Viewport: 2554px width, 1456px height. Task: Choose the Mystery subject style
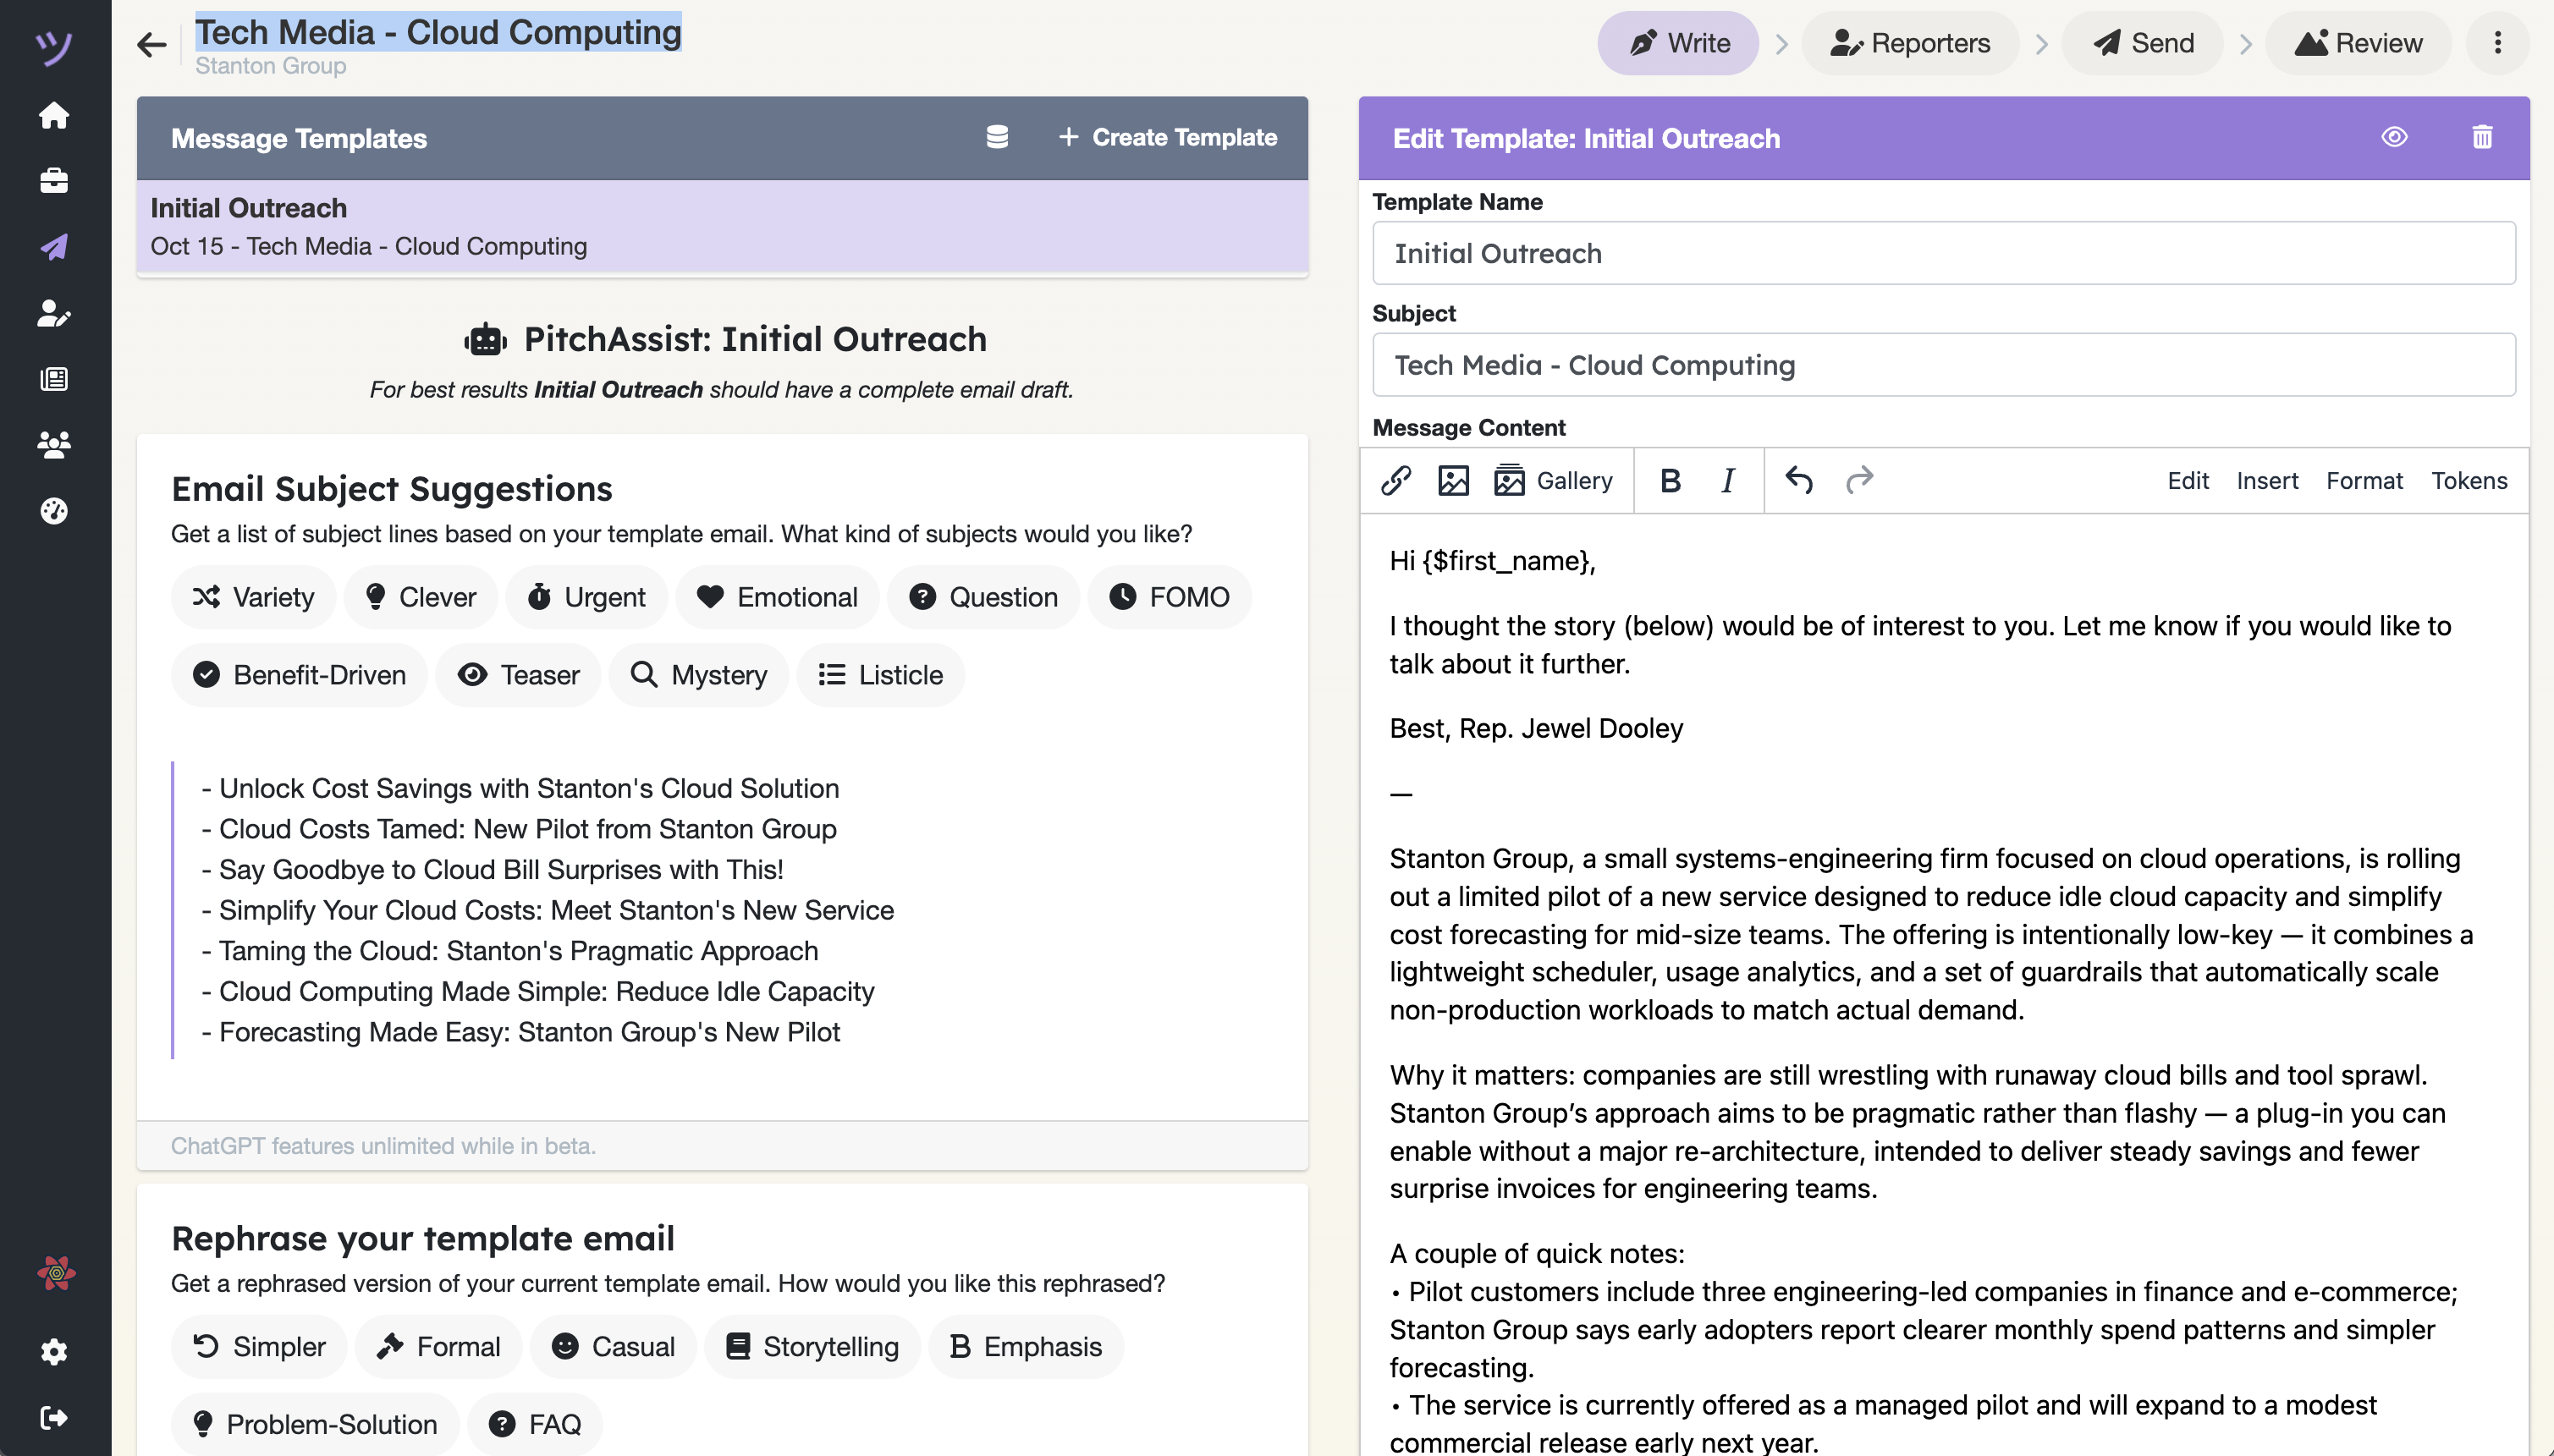[698, 675]
